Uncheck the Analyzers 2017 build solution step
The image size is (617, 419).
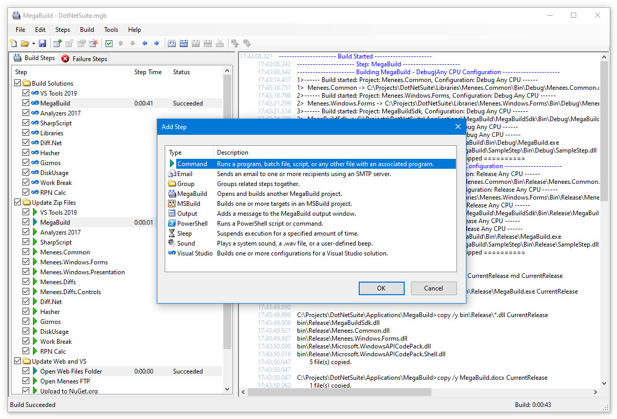pos(26,113)
